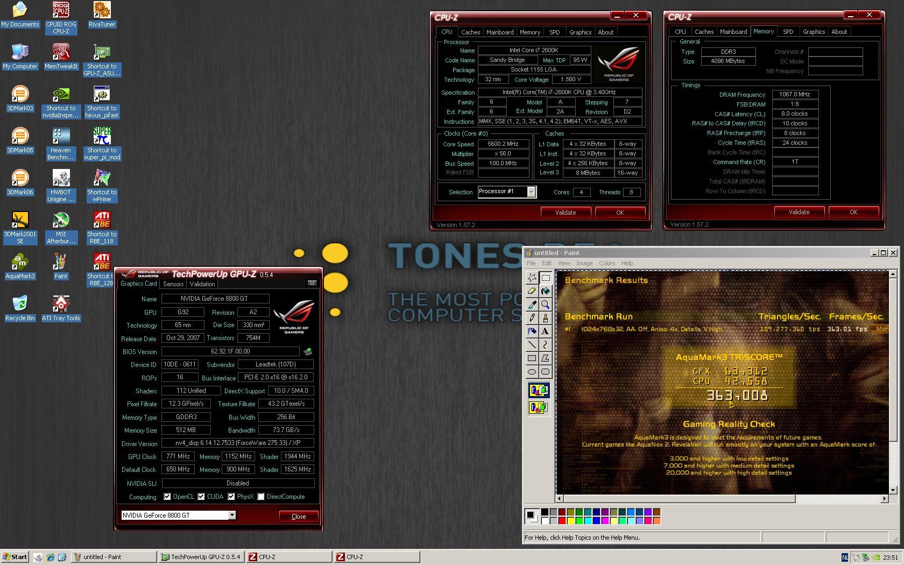The width and height of the screenshot is (904, 565).
Task: Select the Text tool in Paint
Action: 546,331
